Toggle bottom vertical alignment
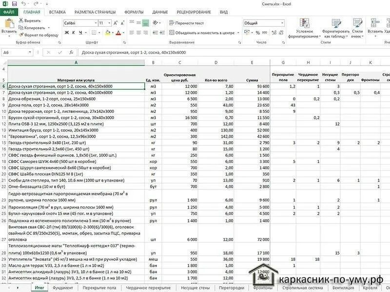The image size is (390, 292). 145,23
